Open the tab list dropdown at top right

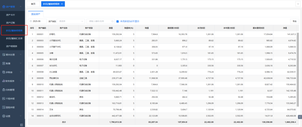[x=298, y=4]
